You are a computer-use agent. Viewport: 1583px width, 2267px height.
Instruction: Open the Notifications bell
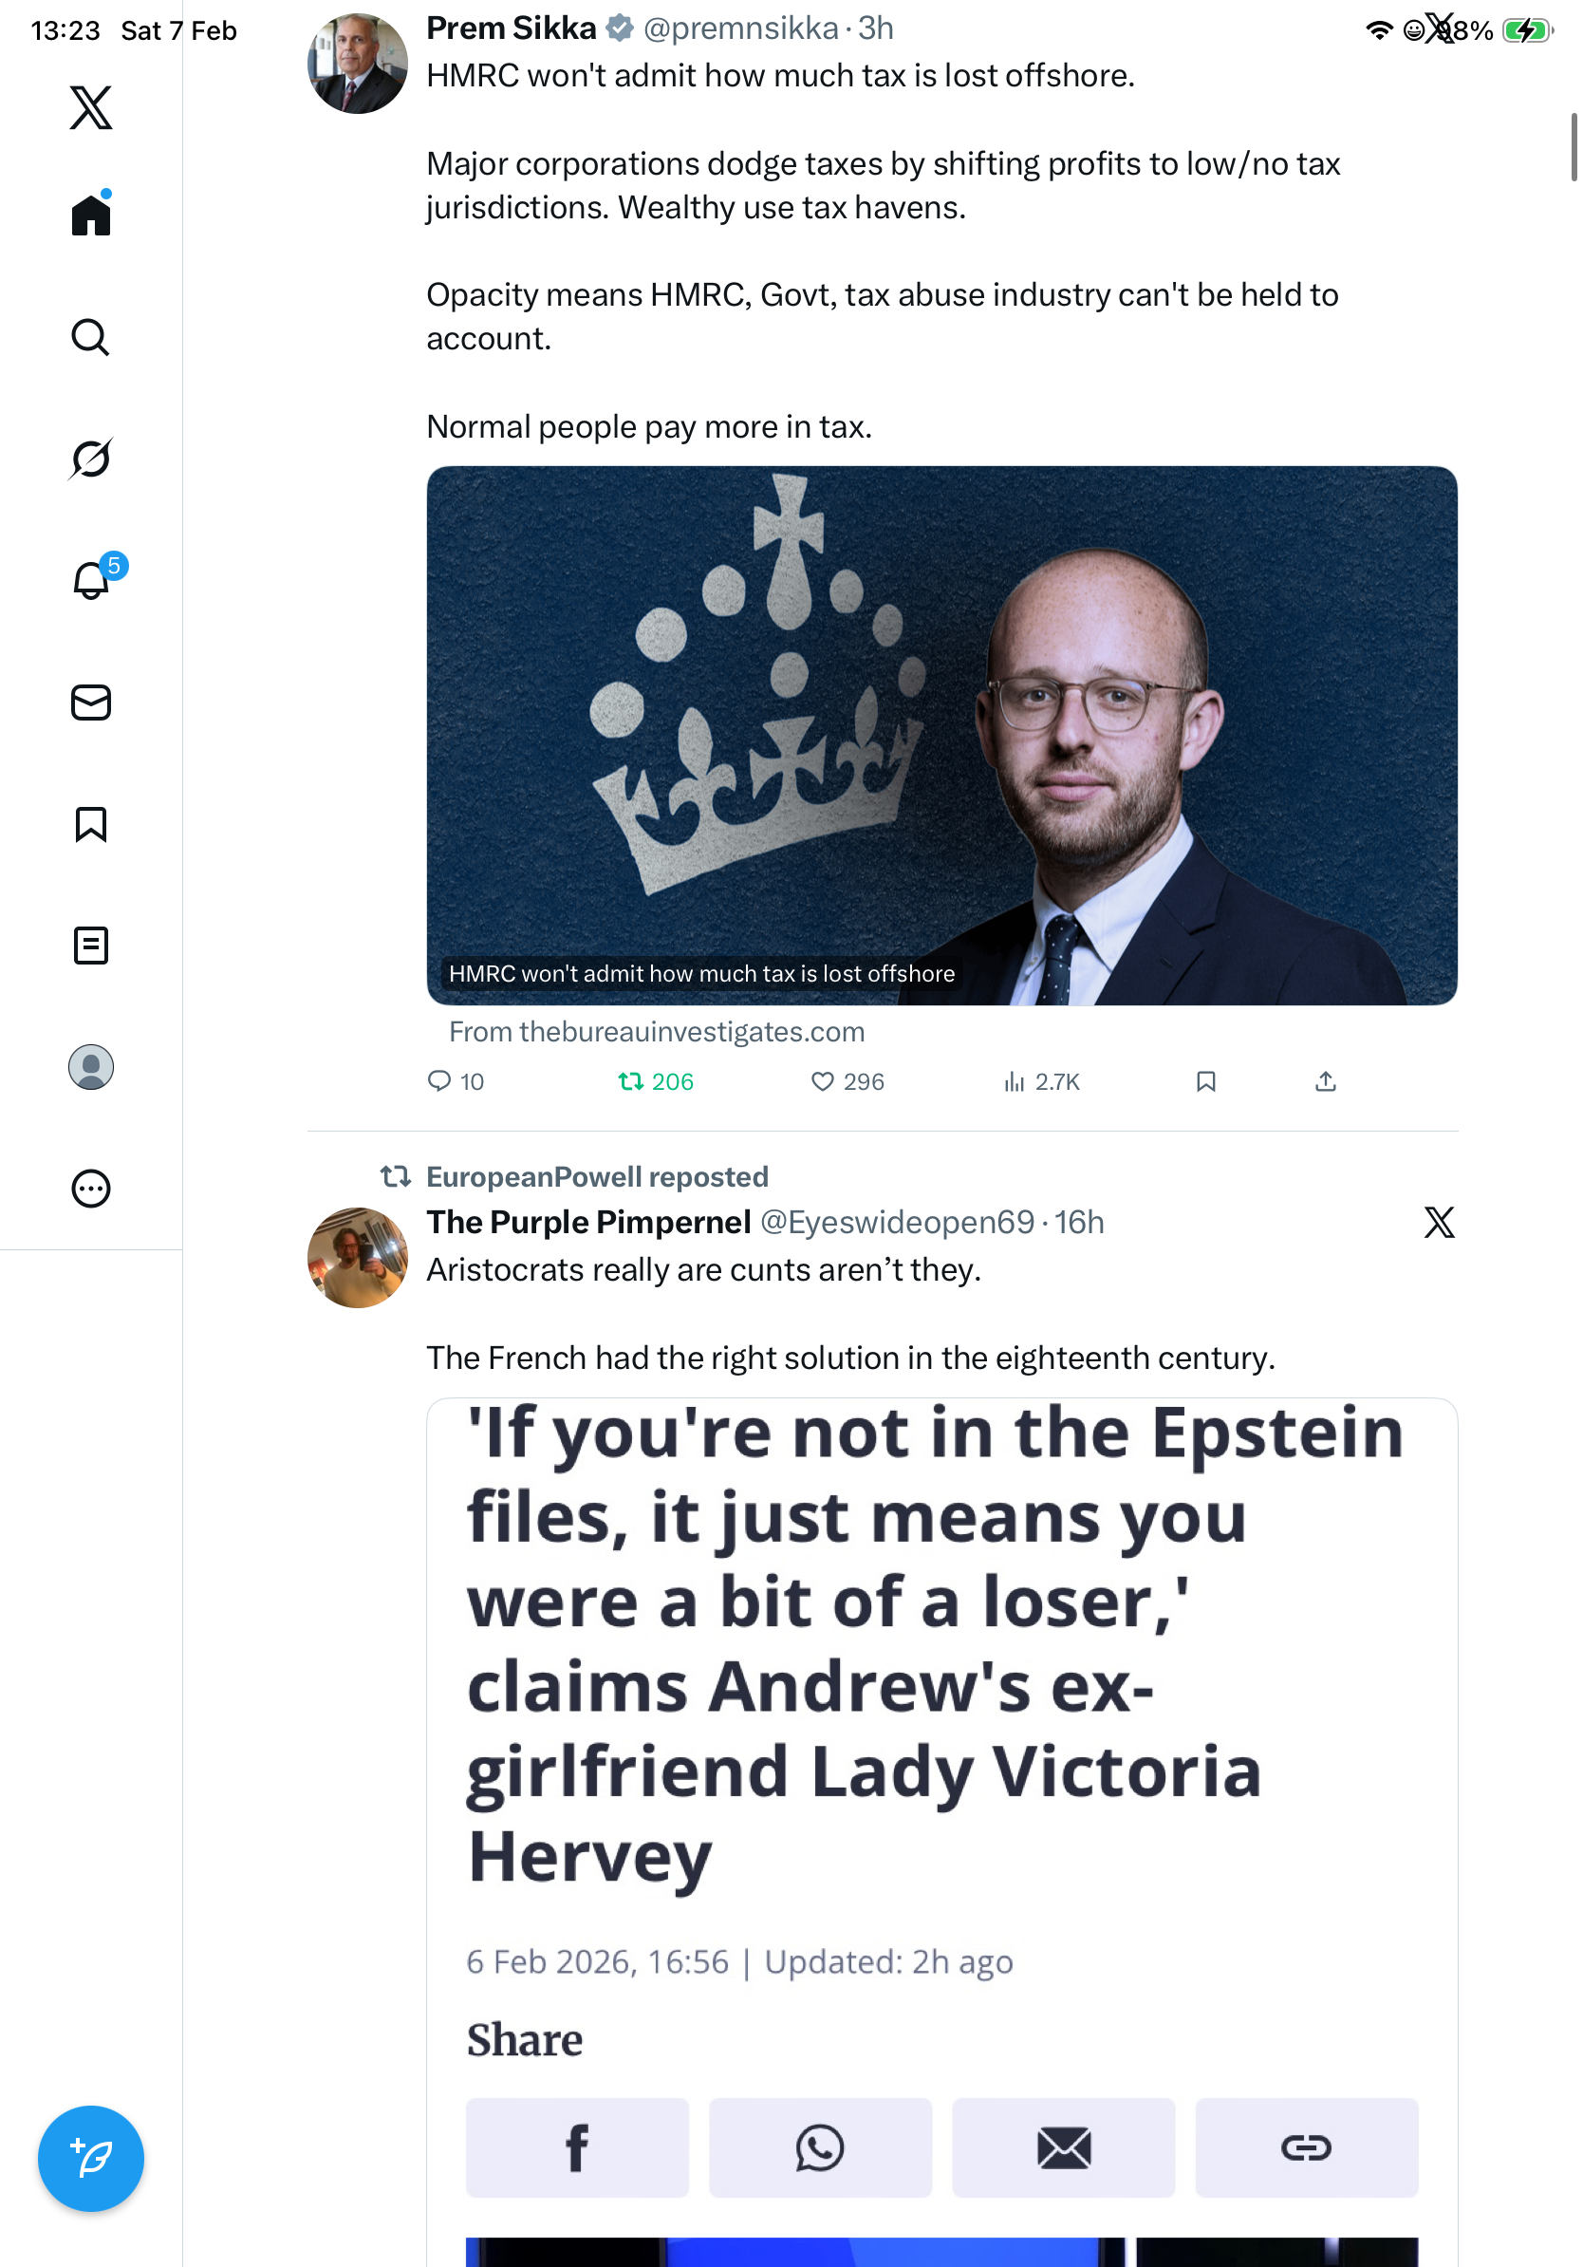coord(91,580)
